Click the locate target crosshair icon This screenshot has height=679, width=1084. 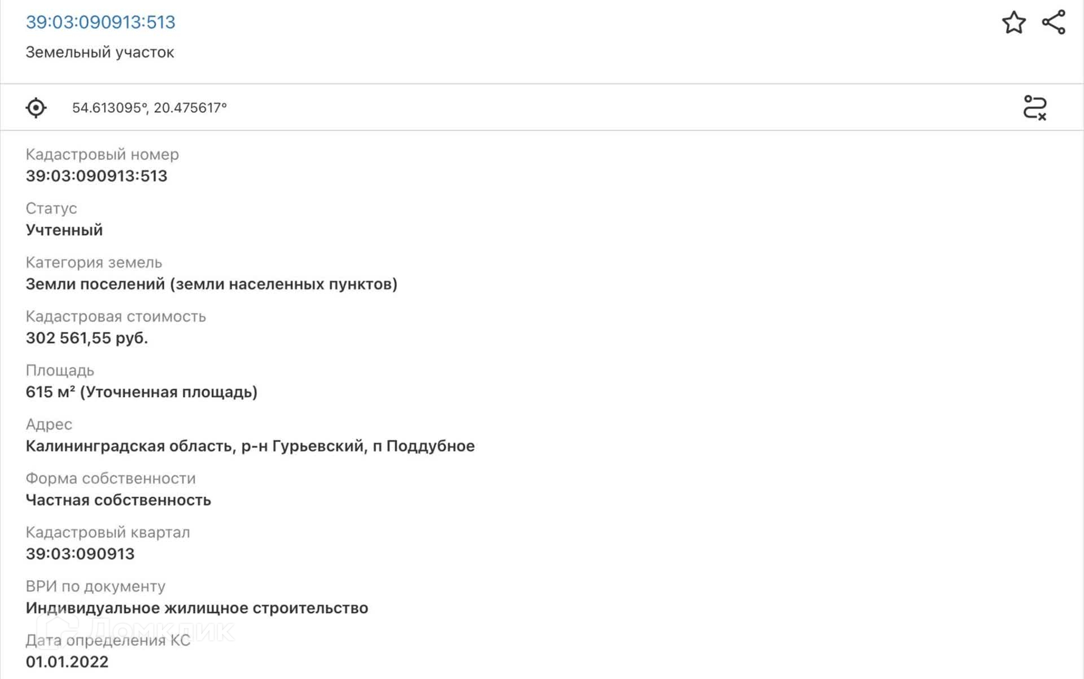tap(36, 108)
